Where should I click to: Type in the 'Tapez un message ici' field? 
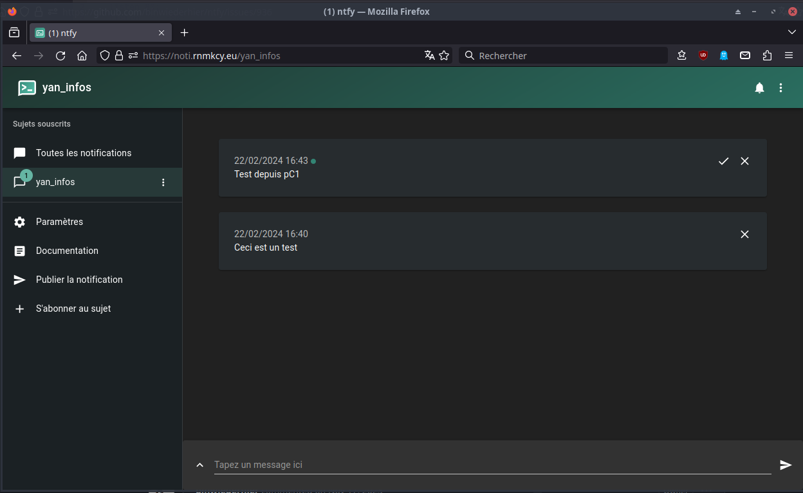[492, 465]
